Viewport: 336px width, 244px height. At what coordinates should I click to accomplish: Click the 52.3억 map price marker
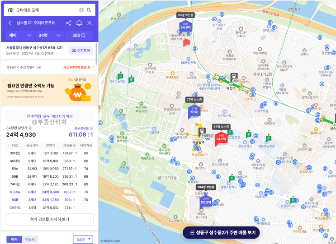[206, 202]
